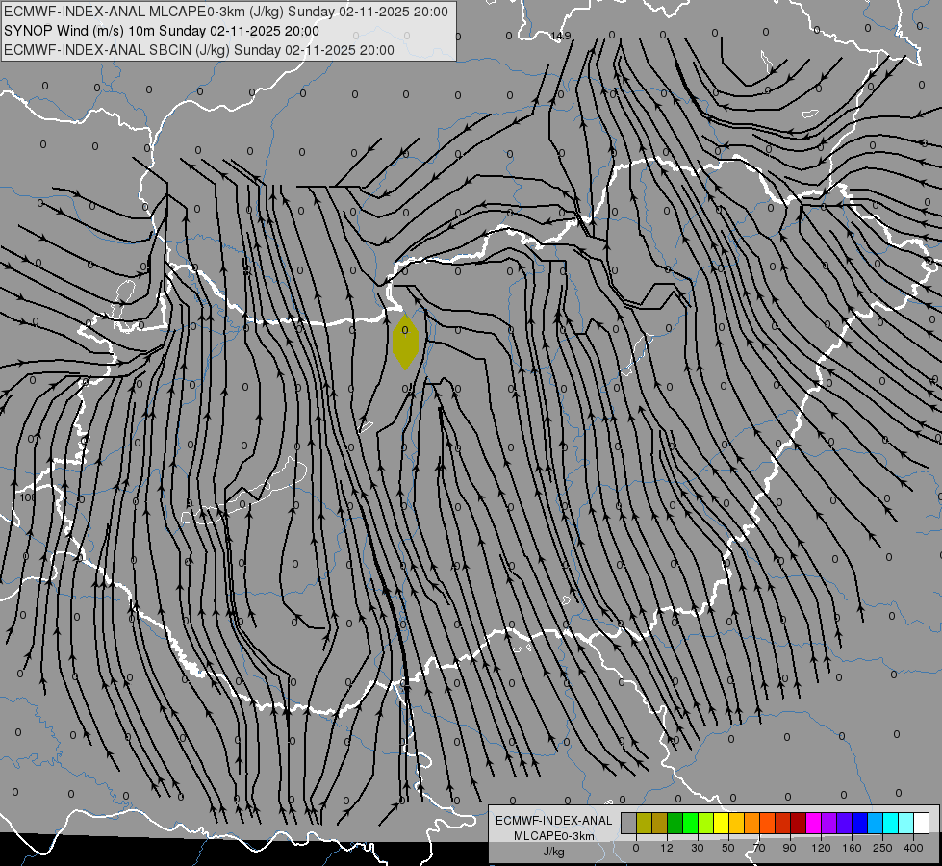Click the legend tick label 50
The width and height of the screenshot is (942, 866).
click(728, 848)
